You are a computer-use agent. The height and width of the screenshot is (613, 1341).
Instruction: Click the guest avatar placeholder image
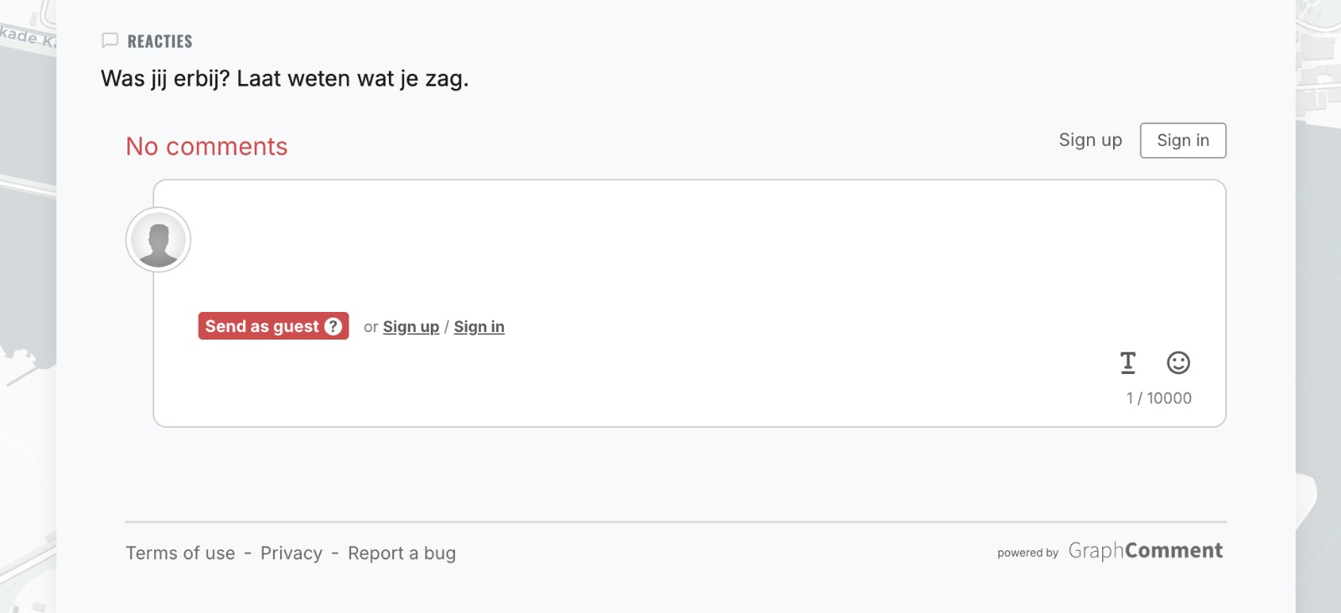[158, 239]
